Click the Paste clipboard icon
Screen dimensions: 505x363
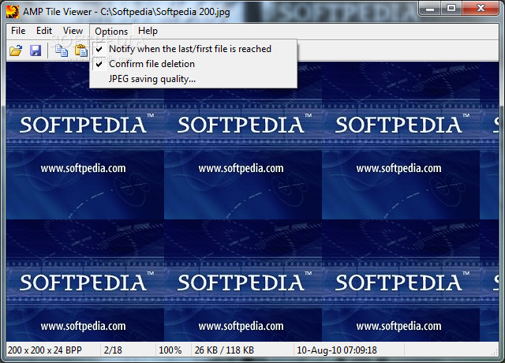81,51
